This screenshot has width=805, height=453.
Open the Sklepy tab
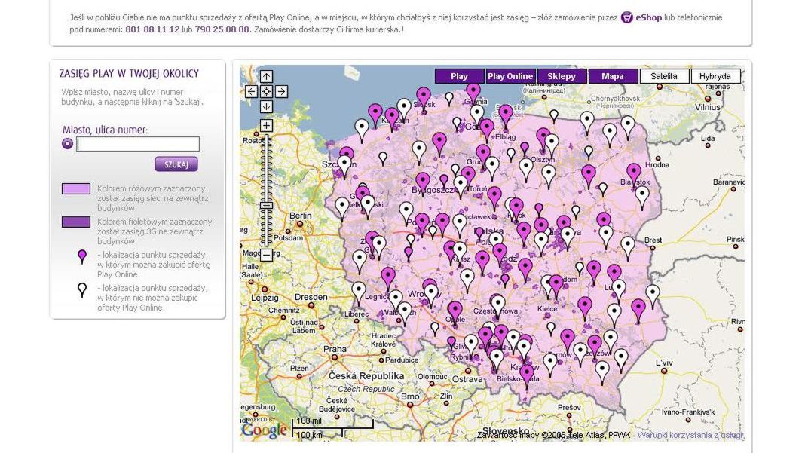click(561, 75)
